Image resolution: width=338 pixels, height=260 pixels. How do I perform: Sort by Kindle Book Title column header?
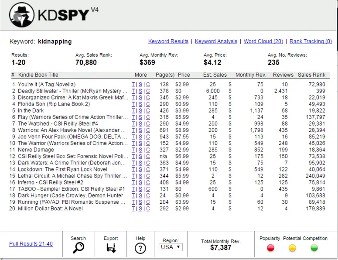click(38, 75)
